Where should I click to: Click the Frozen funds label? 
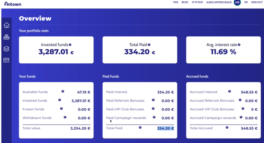click(33, 109)
